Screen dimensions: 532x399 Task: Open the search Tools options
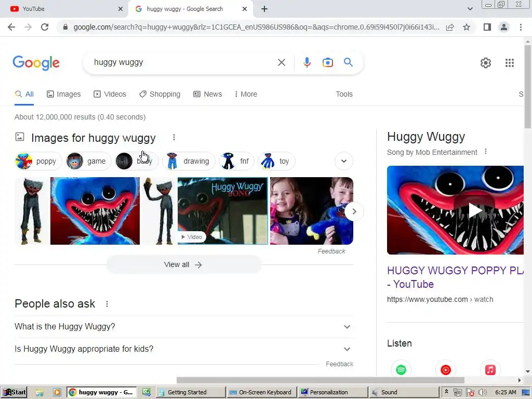[344, 95]
